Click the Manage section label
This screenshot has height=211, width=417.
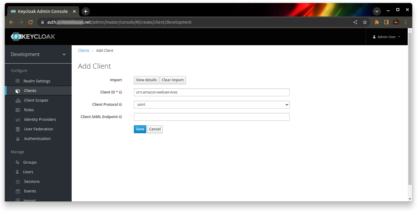click(17, 152)
